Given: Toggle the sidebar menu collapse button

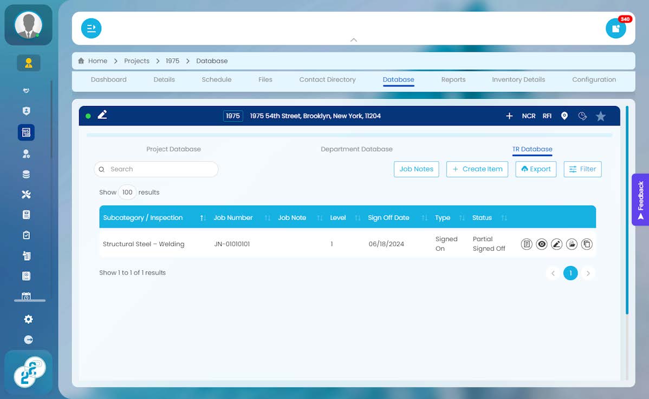Looking at the screenshot, I should 91,28.
